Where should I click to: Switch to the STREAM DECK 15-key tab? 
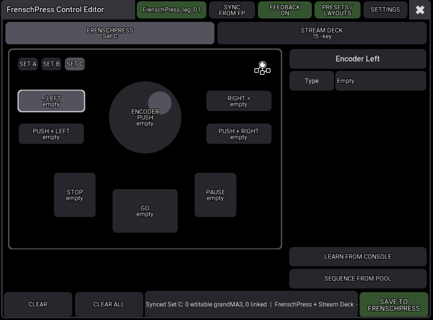click(x=322, y=33)
